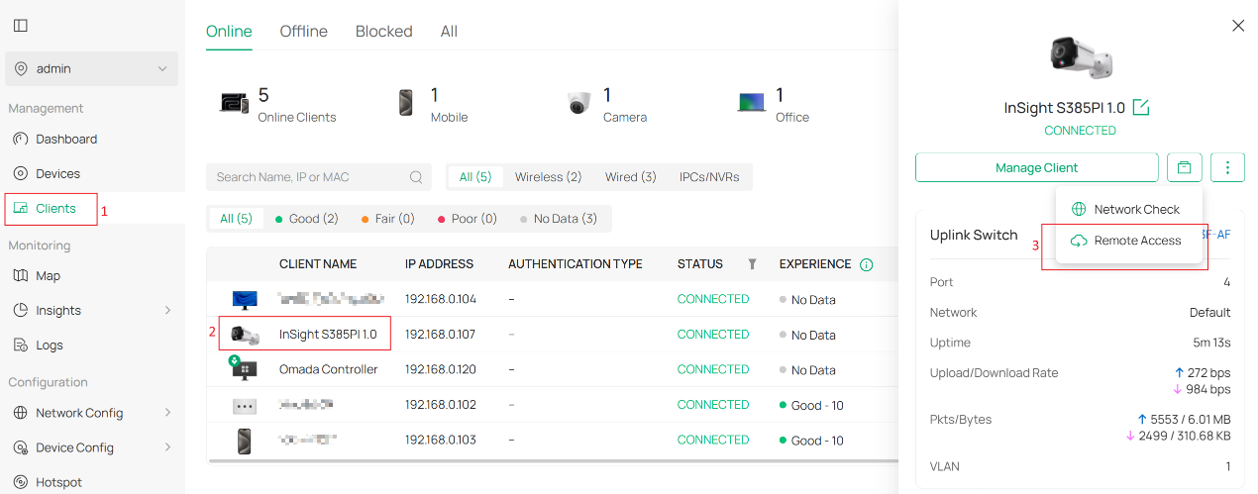The height and width of the screenshot is (494, 1258).
Task: Expand the Device Config chevron
Action: [167, 447]
